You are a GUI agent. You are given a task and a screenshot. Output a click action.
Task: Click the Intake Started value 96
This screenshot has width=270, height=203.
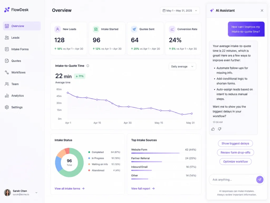(x=97, y=40)
